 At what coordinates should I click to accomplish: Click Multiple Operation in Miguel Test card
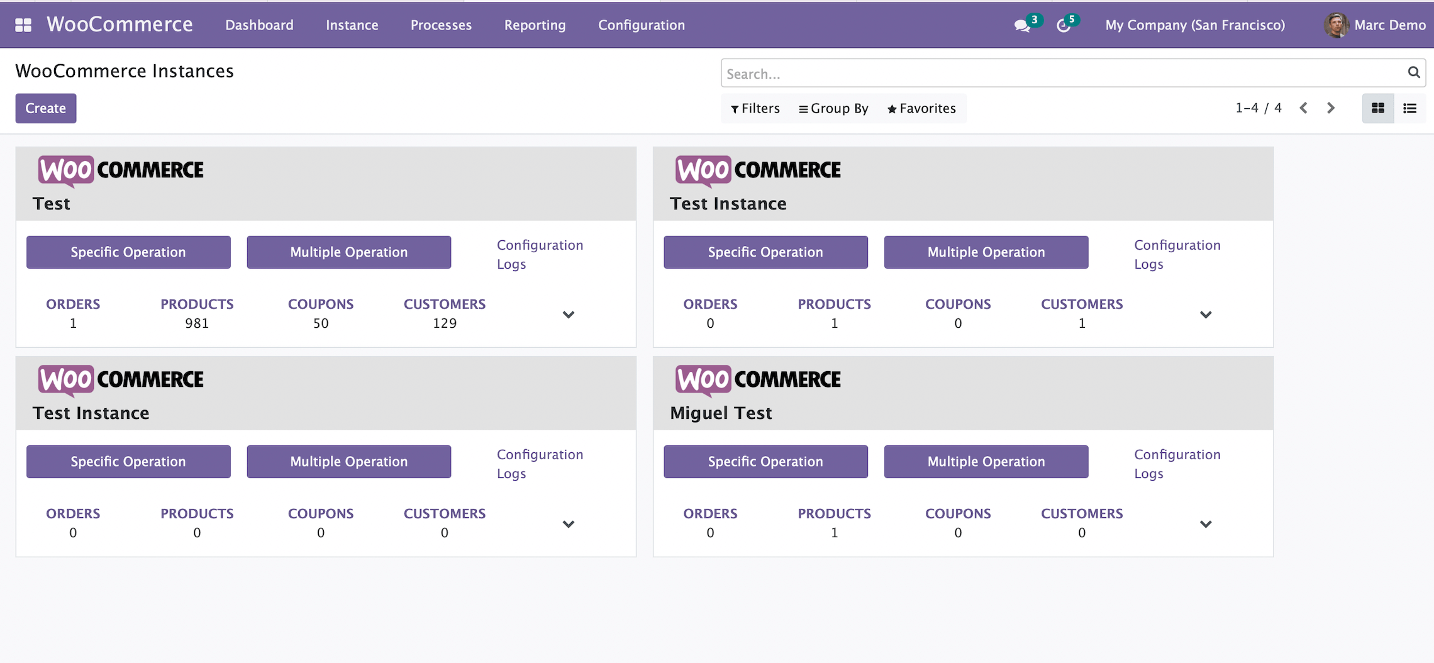click(x=986, y=462)
